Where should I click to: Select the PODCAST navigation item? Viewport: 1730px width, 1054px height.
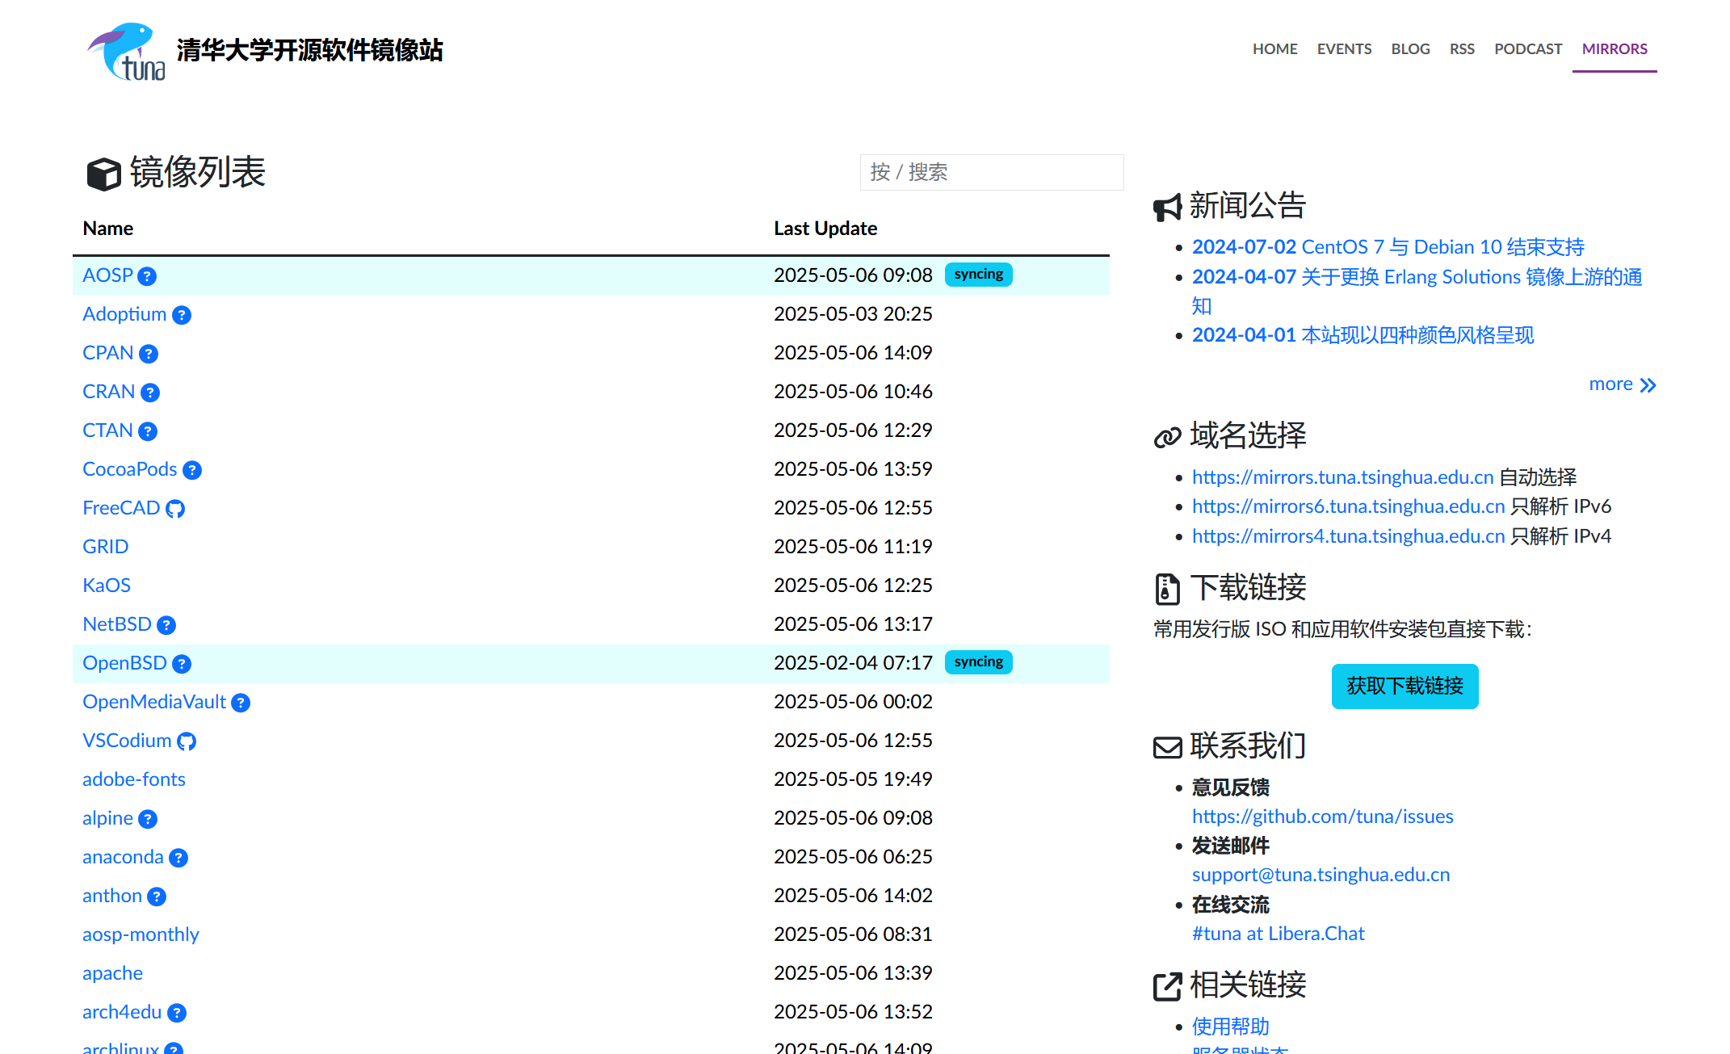click(1527, 49)
